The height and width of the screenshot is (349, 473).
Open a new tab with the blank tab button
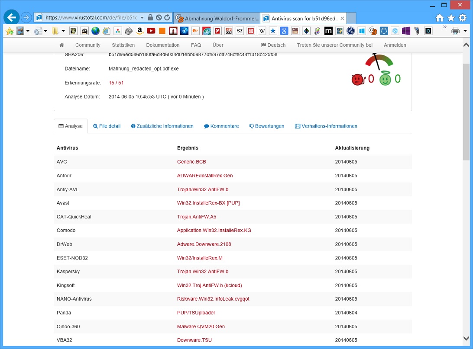coord(351,18)
